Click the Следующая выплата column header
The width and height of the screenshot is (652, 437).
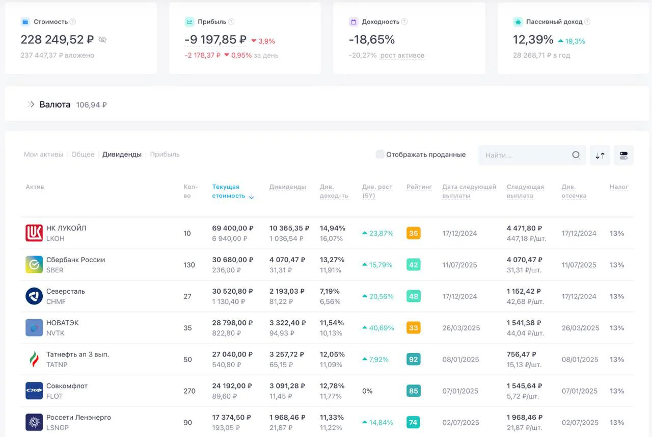(x=525, y=191)
